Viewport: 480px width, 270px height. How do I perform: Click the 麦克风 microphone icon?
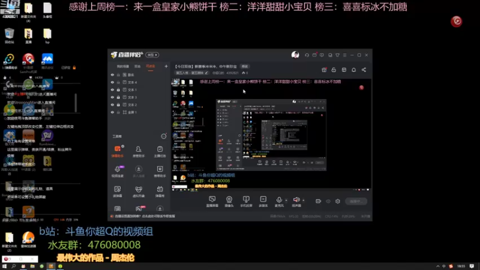pyautogui.click(x=279, y=200)
